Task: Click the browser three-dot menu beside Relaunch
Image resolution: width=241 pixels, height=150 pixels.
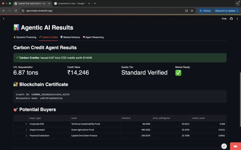Action: point(237,11)
